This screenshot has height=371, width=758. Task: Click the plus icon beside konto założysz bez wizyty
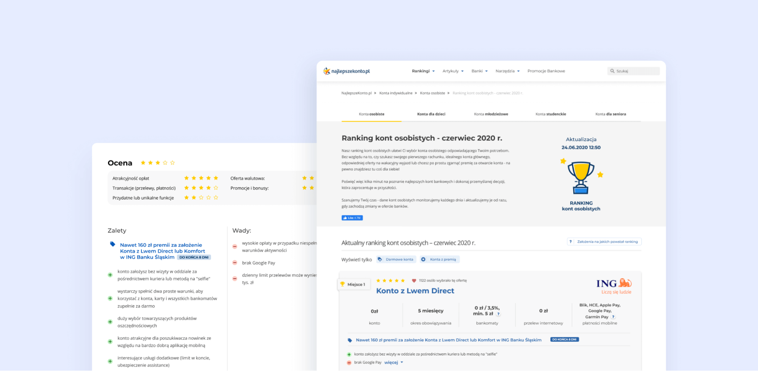click(x=110, y=275)
